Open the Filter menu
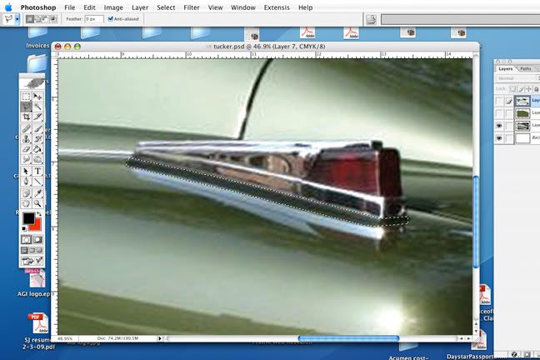The height and width of the screenshot is (360, 540). click(192, 7)
